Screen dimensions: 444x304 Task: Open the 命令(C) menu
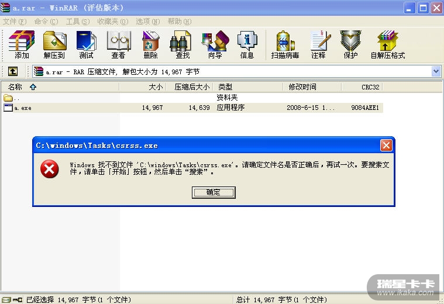pyautogui.click(x=46, y=22)
